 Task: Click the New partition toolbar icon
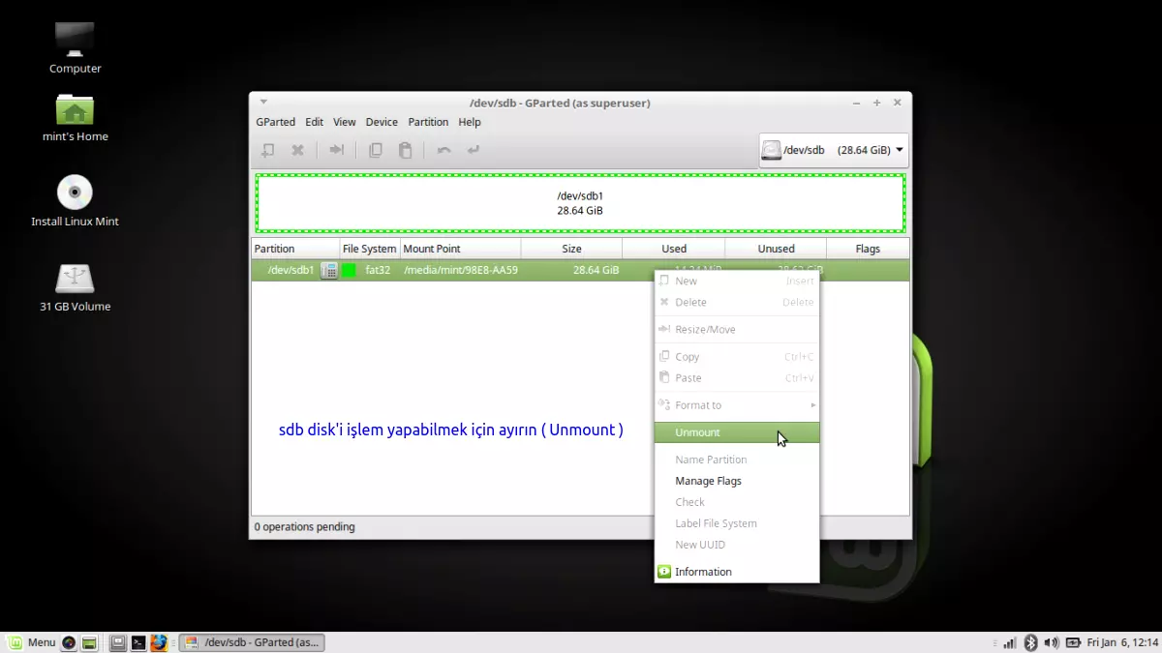click(268, 150)
